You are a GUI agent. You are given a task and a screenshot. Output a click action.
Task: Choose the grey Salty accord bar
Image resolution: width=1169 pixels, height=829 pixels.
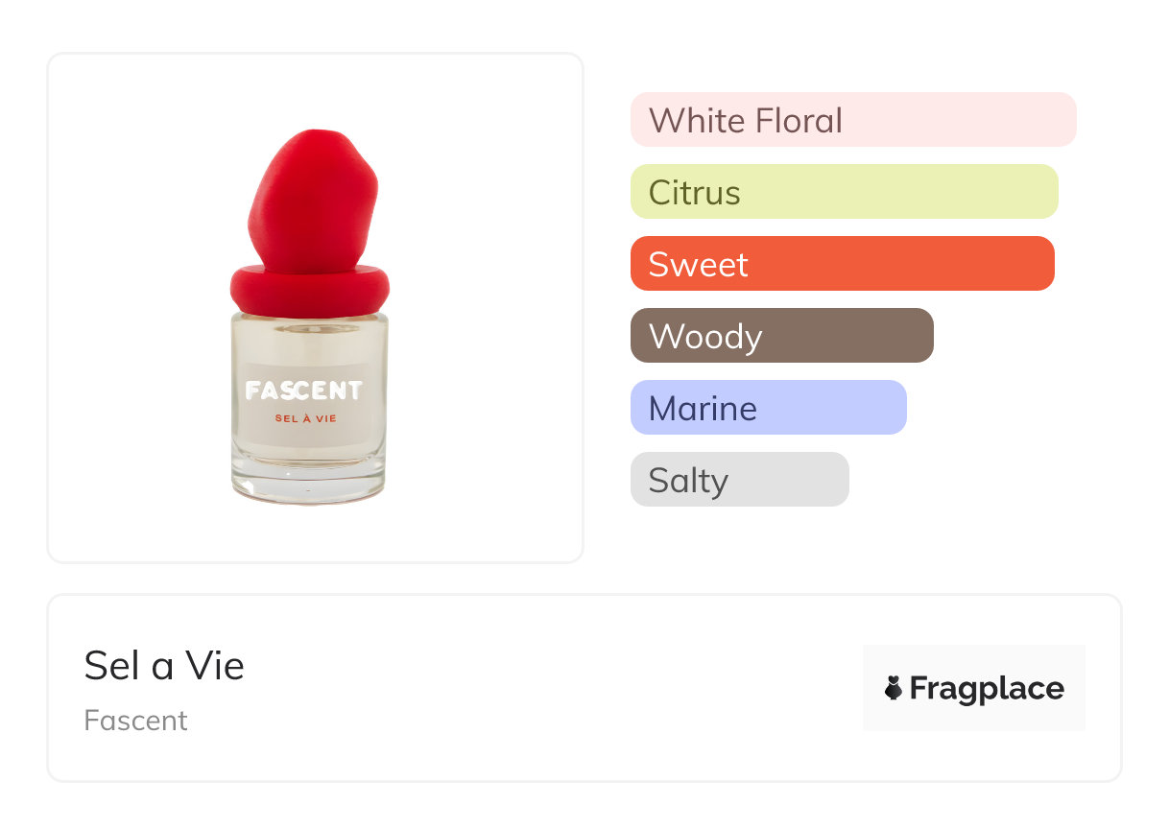739,480
